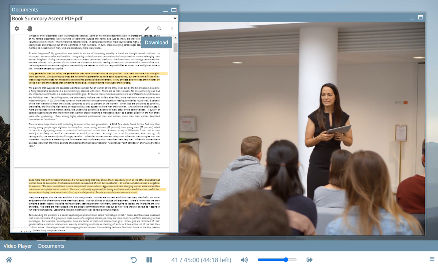Open the three-dot more options menu

tap(172, 29)
